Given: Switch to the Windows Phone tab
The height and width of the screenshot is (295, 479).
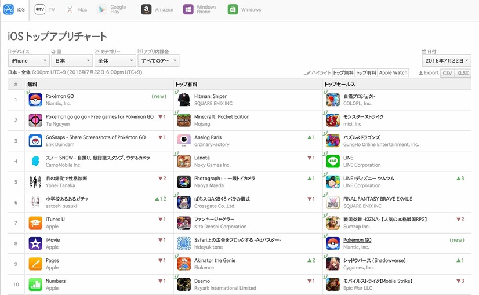Looking at the screenshot, I should click(x=200, y=9).
